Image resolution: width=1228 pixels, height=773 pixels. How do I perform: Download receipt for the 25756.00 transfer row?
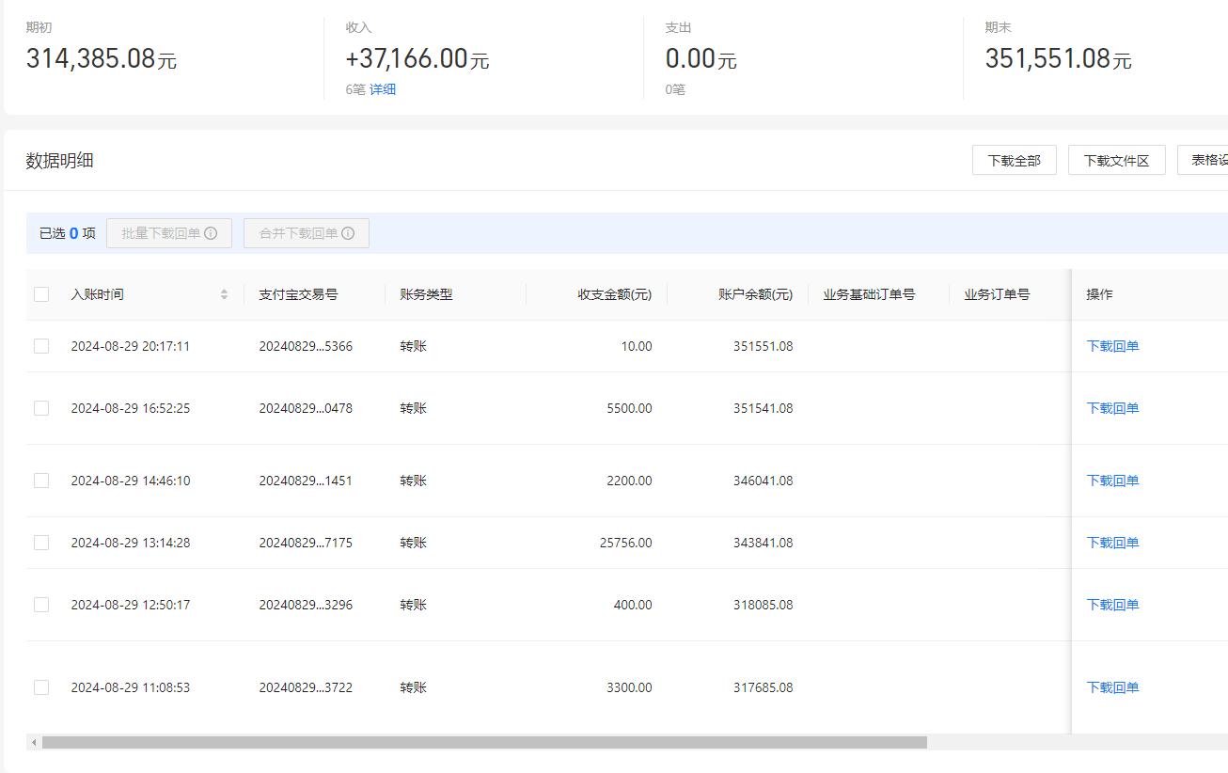click(1112, 543)
